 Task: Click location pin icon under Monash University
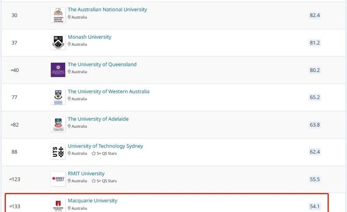click(x=69, y=45)
